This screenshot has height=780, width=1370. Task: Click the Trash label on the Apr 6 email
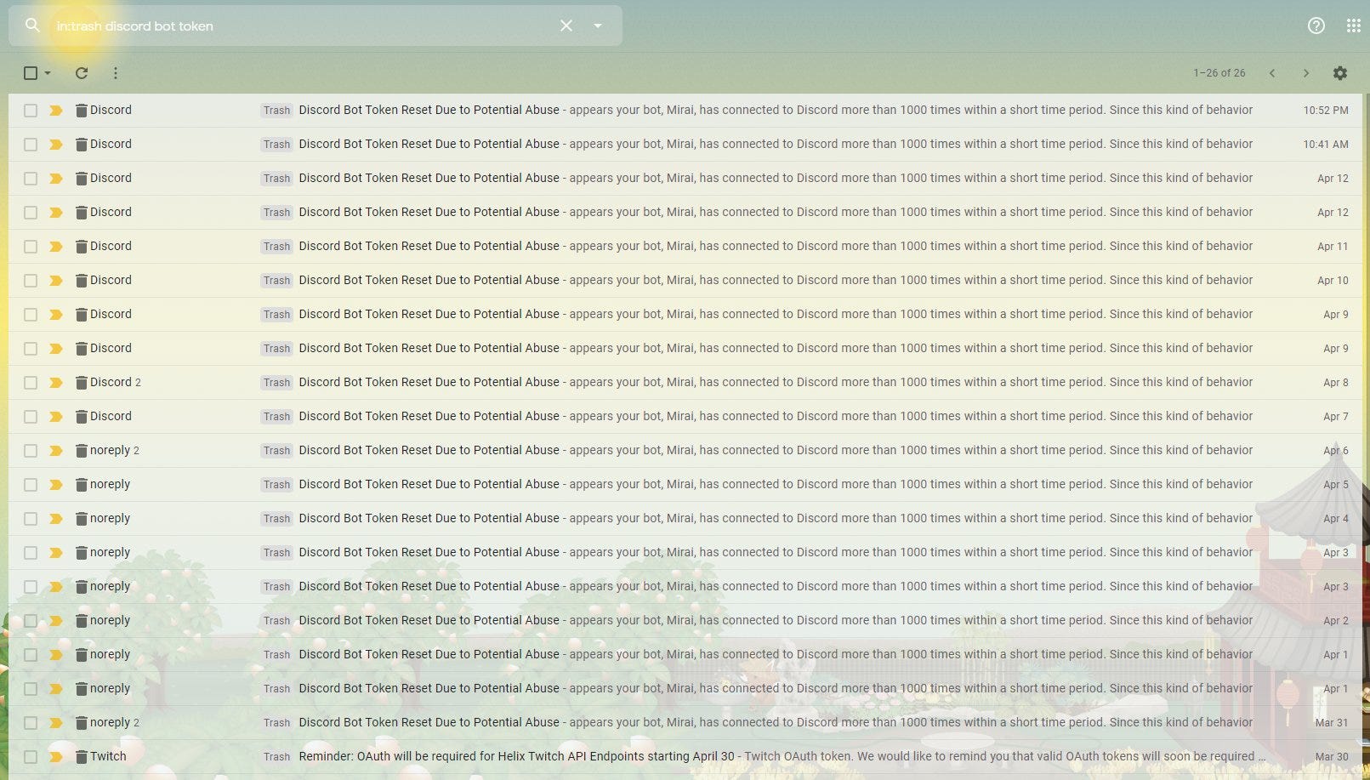pyautogui.click(x=276, y=451)
